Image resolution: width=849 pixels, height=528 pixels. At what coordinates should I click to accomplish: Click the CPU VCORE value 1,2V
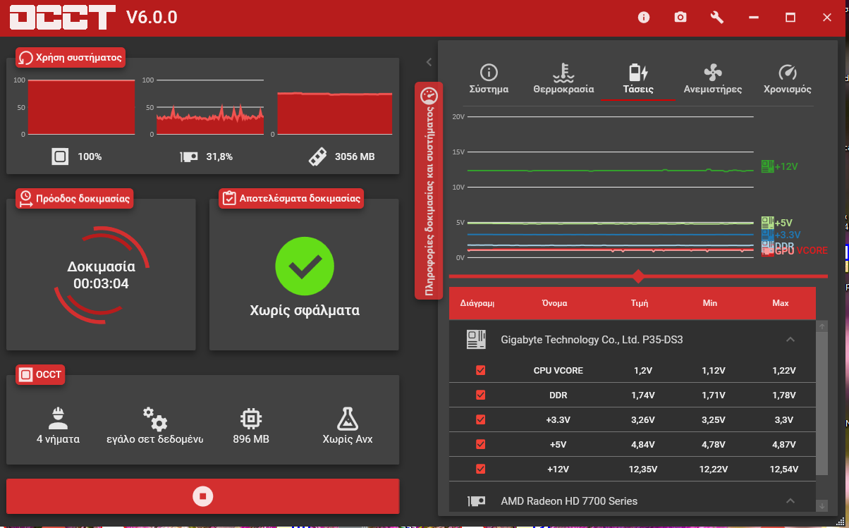[643, 370]
